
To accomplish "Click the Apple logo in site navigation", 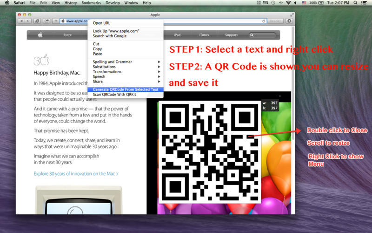I will tap(40, 35).
